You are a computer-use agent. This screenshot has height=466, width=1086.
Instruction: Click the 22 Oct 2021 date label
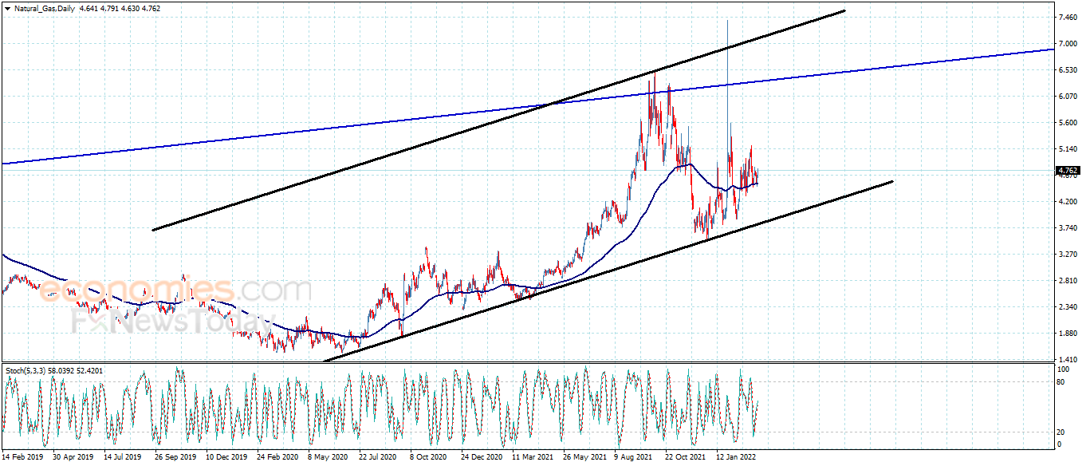pos(686,458)
